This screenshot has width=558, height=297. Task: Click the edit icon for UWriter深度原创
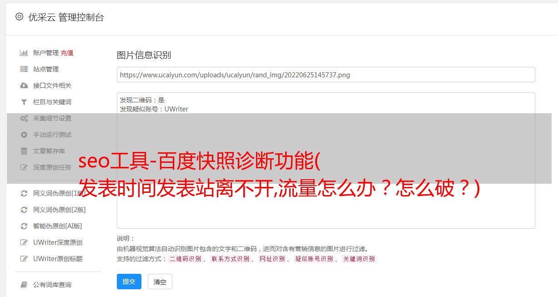24,242
